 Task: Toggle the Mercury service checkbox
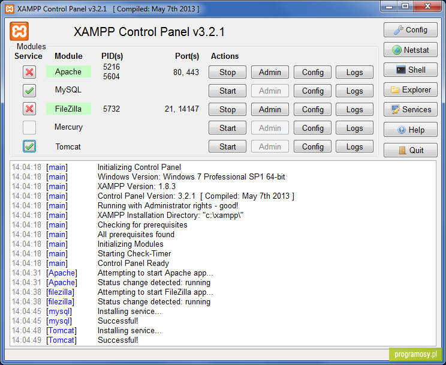[29, 127]
